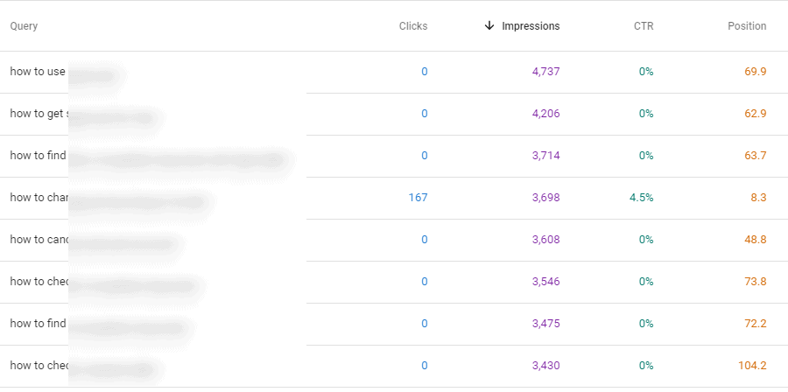Open the 'how to get' query row

pos(394,114)
